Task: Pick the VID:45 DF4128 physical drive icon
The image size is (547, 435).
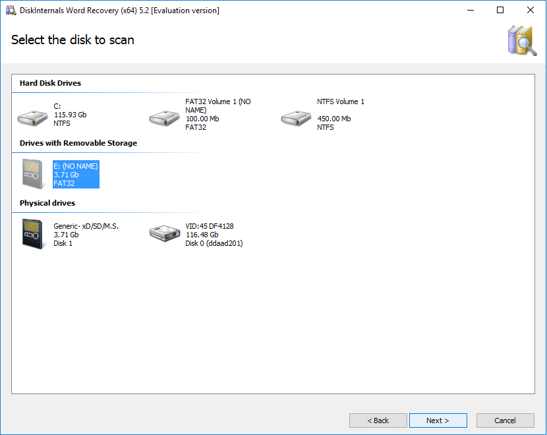Action: point(165,234)
